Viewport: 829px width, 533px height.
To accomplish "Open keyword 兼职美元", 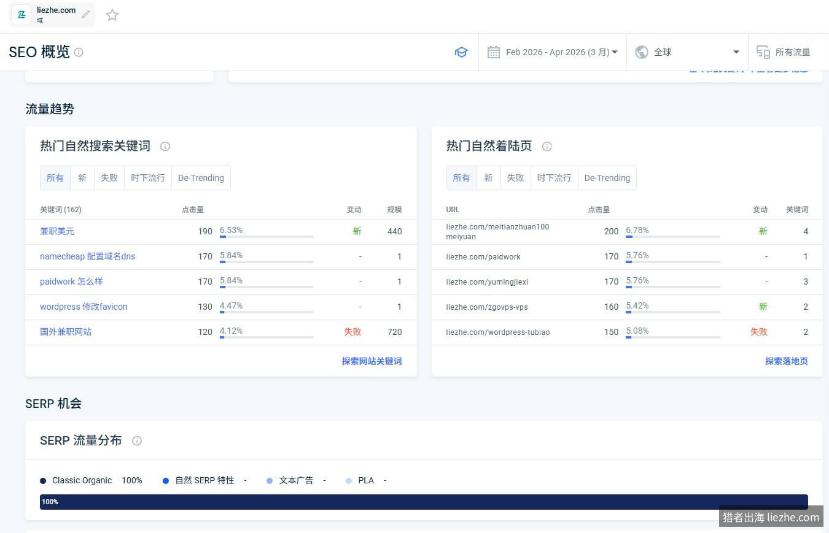I will 57,231.
